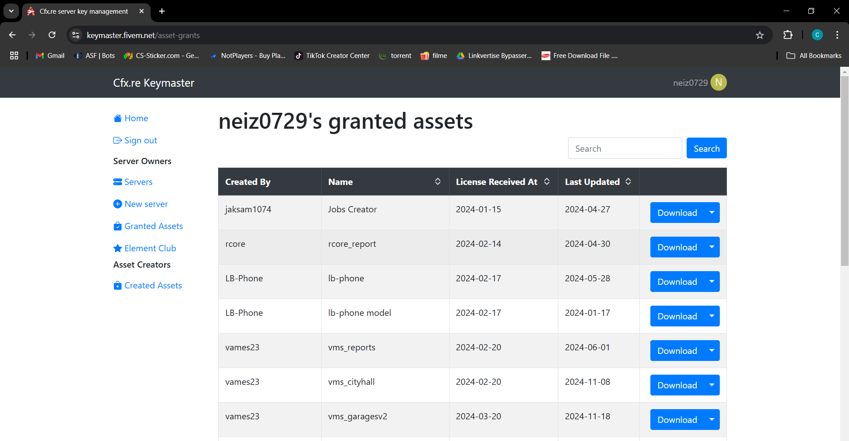Click the Granted Assets bag icon
This screenshot has width=849, height=441.
click(x=118, y=226)
